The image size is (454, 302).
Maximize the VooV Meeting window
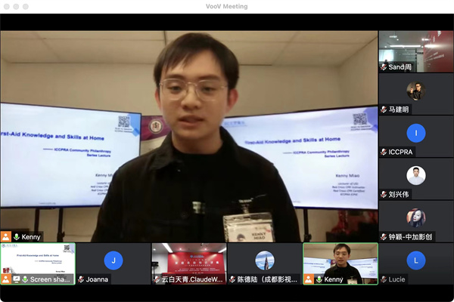[x=26, y=6]
